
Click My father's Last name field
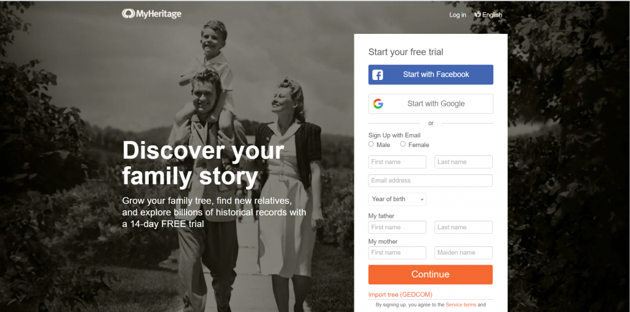tap(464, 227)
